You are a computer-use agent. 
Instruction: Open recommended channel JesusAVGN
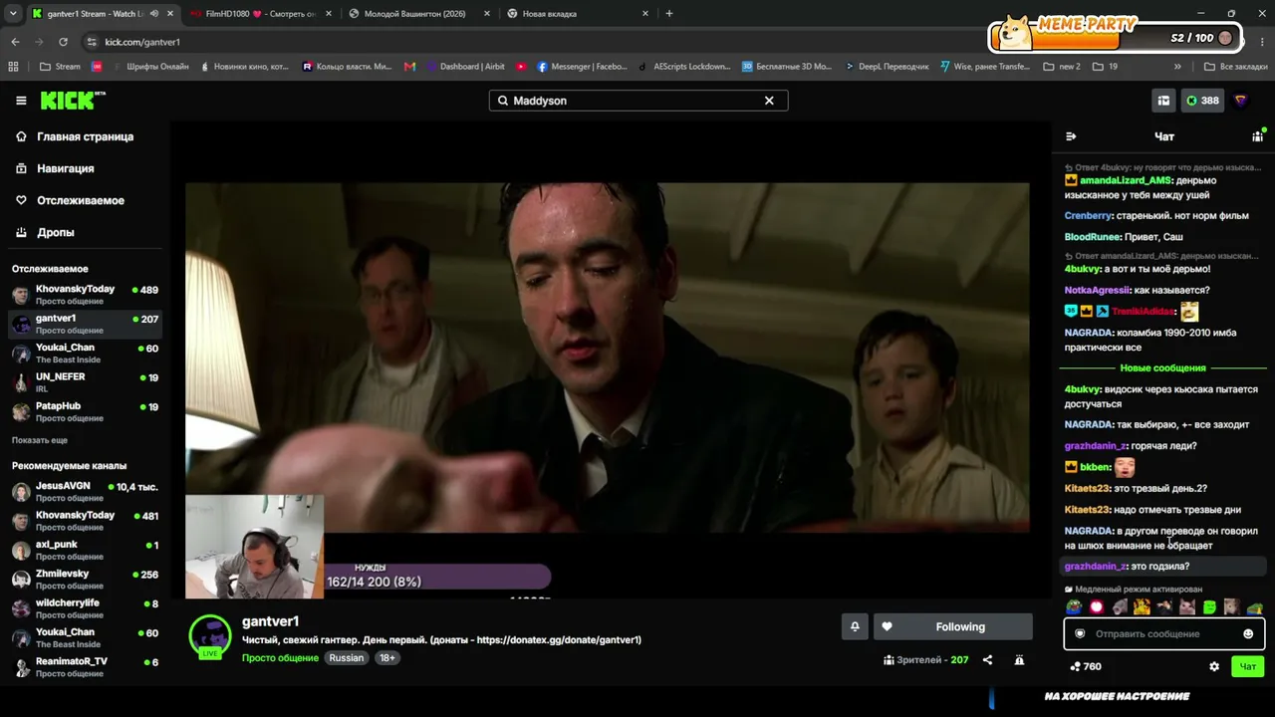85,491
